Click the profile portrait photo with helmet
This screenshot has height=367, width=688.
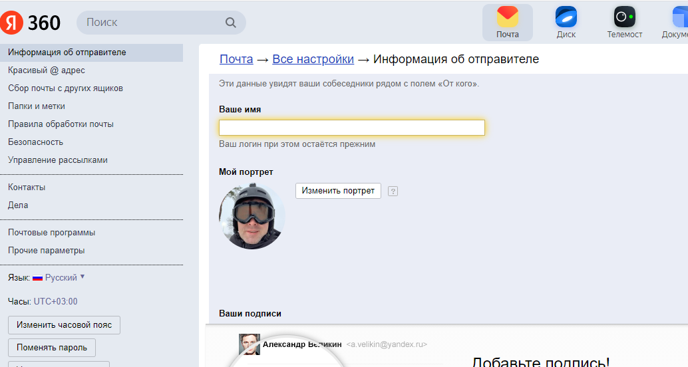(252, 216)
